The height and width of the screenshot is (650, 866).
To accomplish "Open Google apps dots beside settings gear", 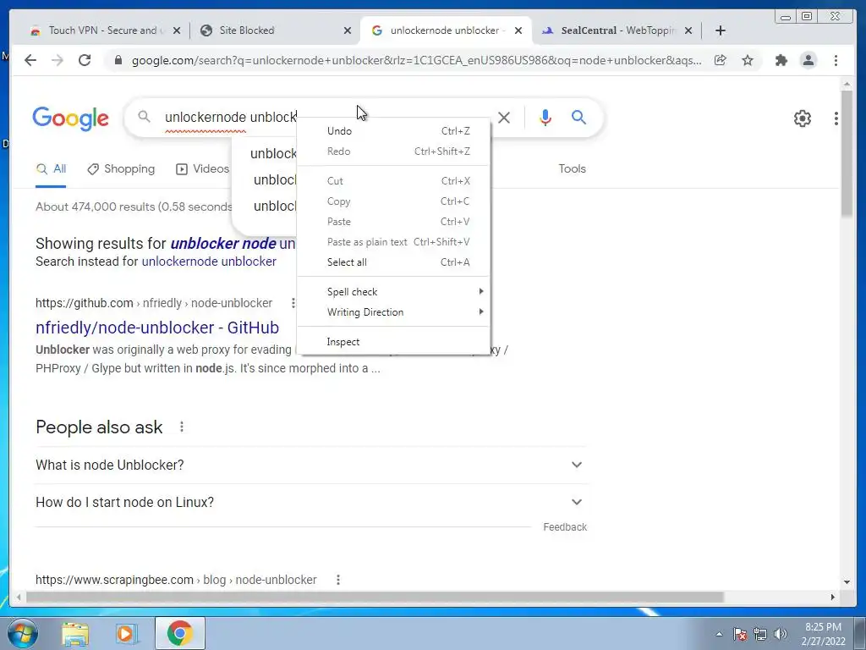I will (836, 118).
